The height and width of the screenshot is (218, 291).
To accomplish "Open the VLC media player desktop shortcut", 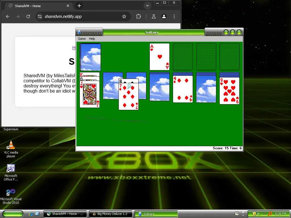I will click(x=11, y=149).
